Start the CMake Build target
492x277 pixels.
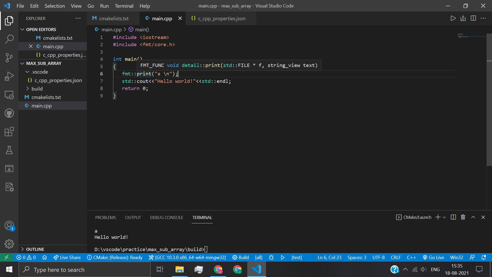click(x=240, y=257)
